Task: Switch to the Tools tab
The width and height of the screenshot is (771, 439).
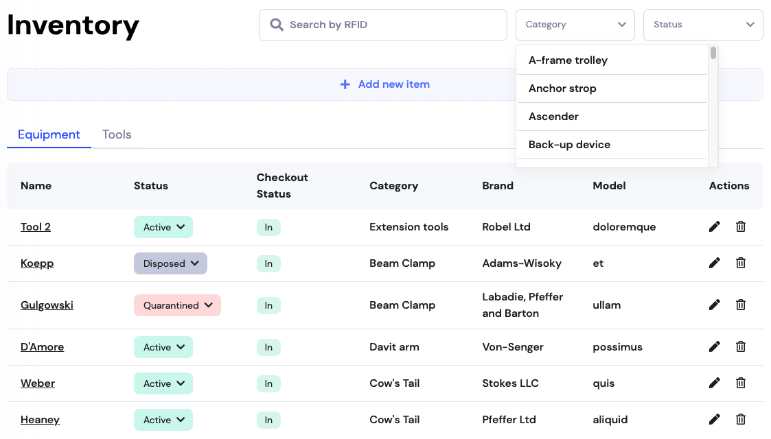Action: (117, 134)
